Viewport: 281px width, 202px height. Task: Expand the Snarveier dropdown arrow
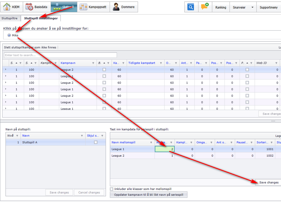(x=252, y=7)
